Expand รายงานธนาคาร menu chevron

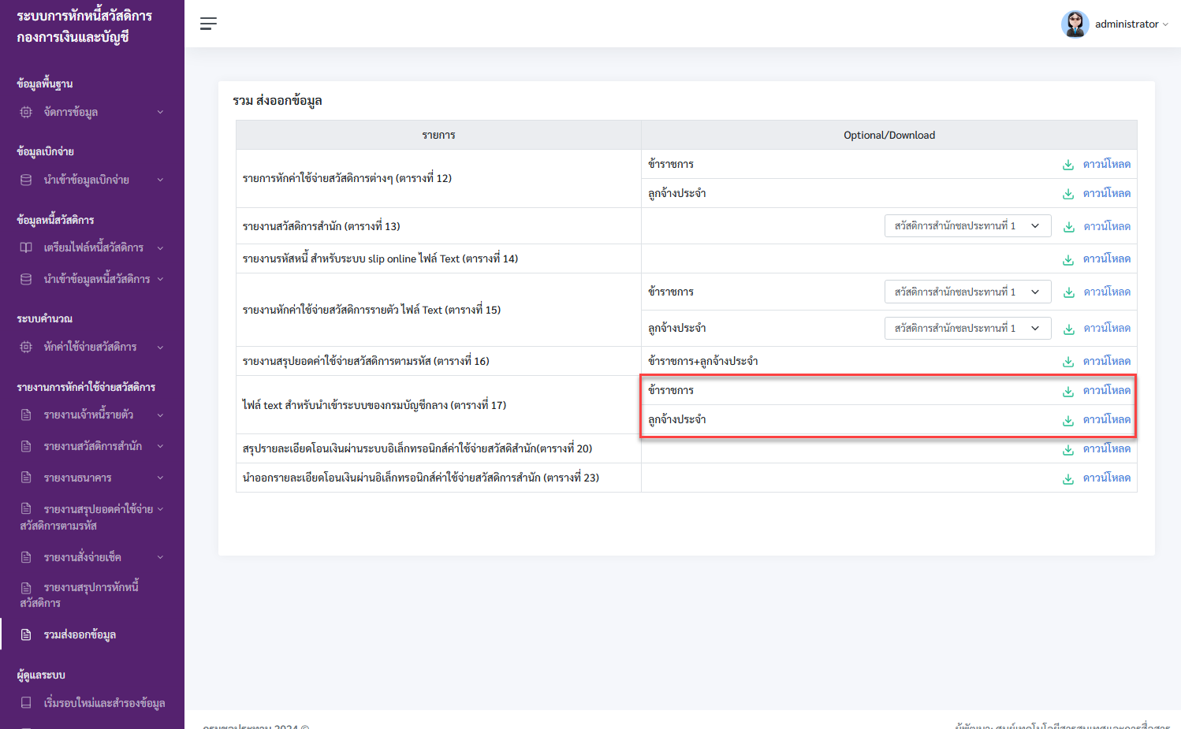pos(160,478)
